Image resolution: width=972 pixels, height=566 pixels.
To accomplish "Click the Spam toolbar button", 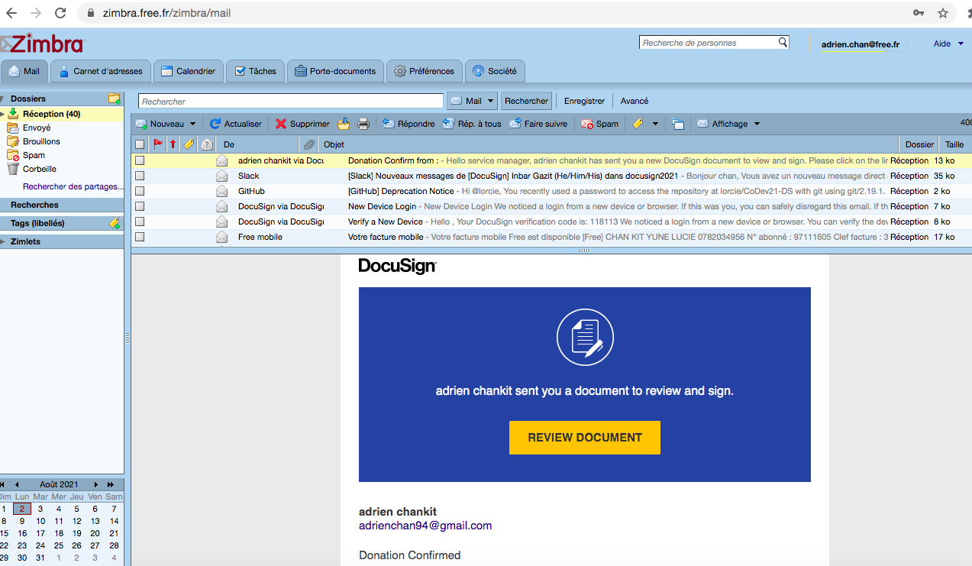I will [599, 124].
